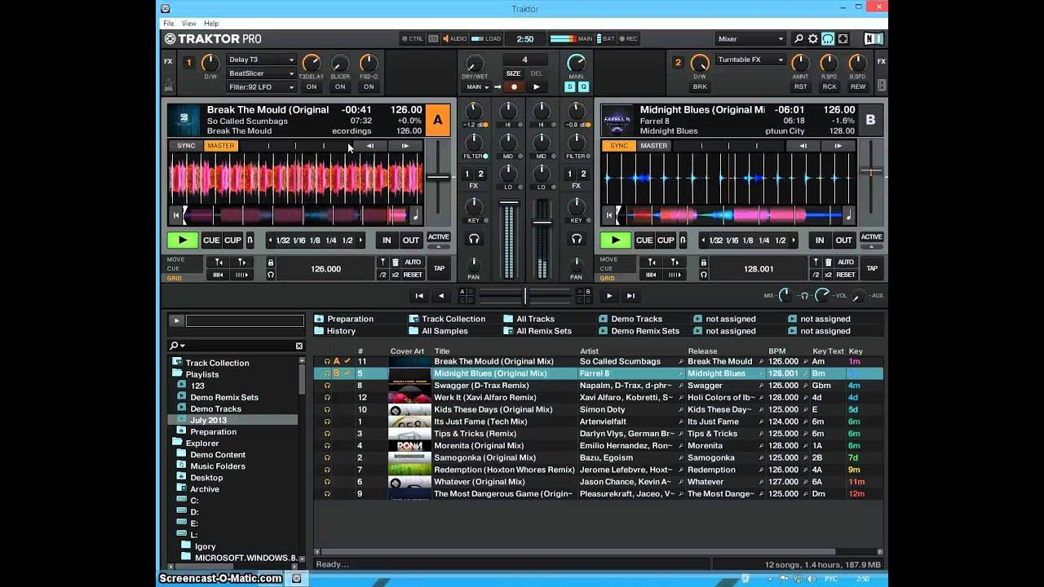1044x587 pixels.
Task: Click RESET grid button on Deck A
Action: [413, 275]
